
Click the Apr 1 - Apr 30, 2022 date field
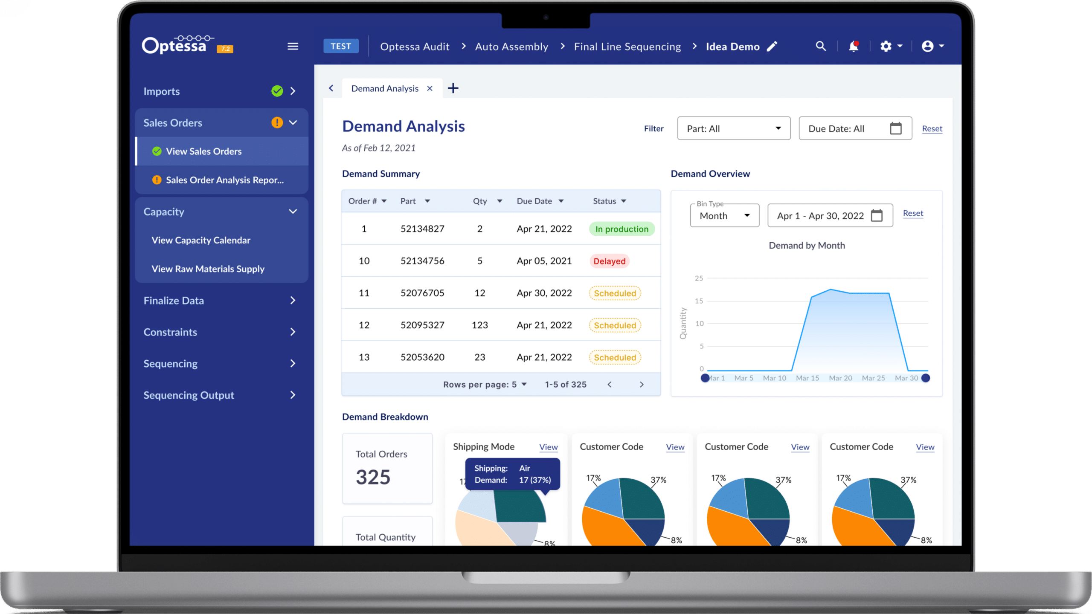pos(820,216)
